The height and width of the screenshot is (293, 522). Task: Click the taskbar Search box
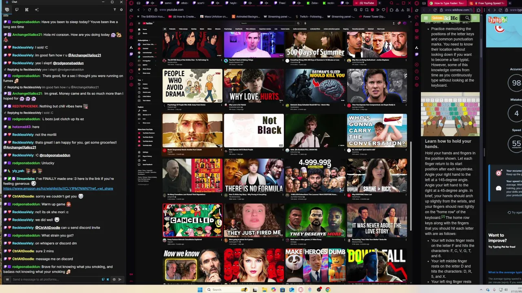coord(228,289)
